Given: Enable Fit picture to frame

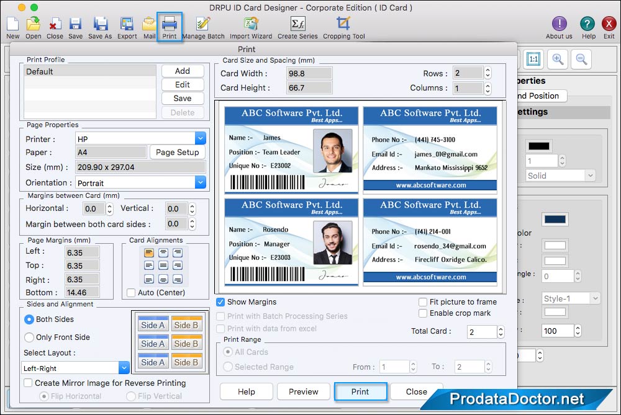Looking at the screenshot, I should click(x=423, y=302).
